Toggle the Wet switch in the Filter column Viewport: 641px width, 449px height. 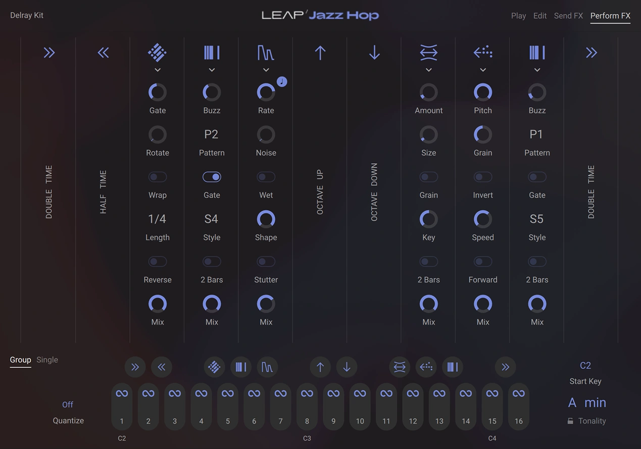266,177
